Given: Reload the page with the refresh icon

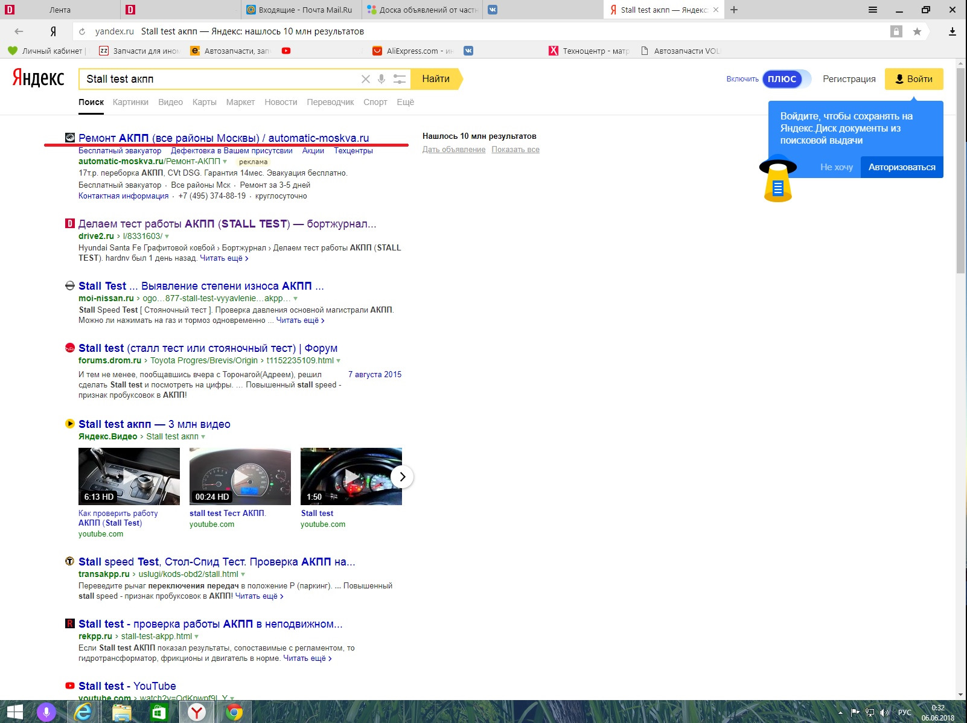Looking at the screenshot, I should (82, 31).
